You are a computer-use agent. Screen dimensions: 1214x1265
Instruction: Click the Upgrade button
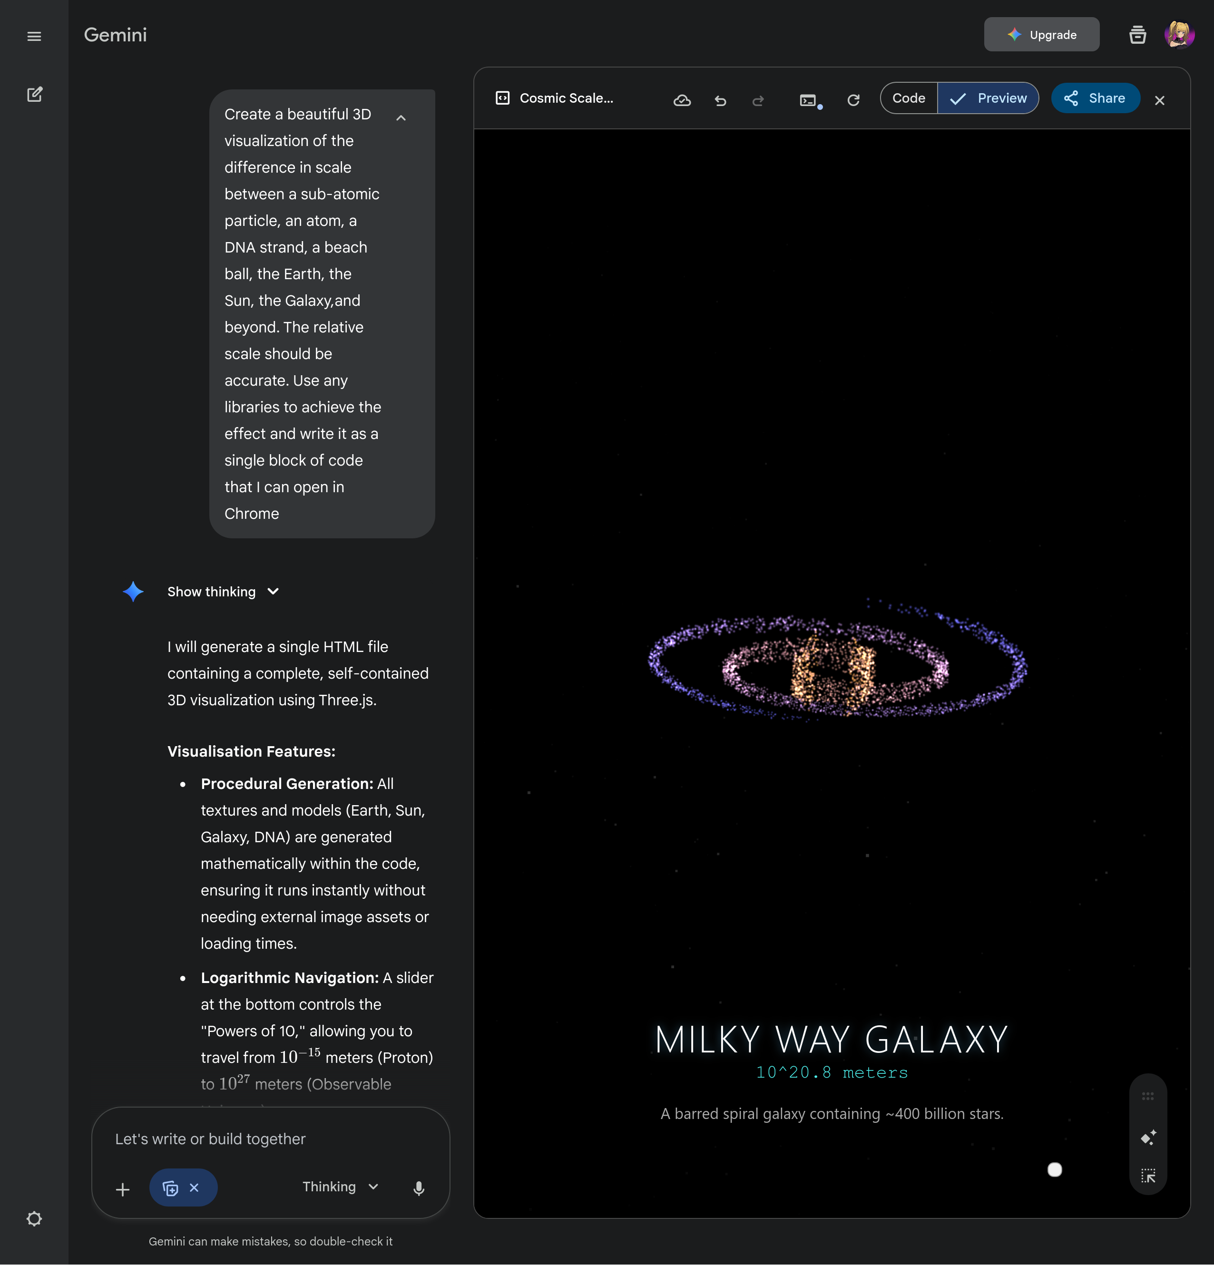click(x=1042, y=35)
